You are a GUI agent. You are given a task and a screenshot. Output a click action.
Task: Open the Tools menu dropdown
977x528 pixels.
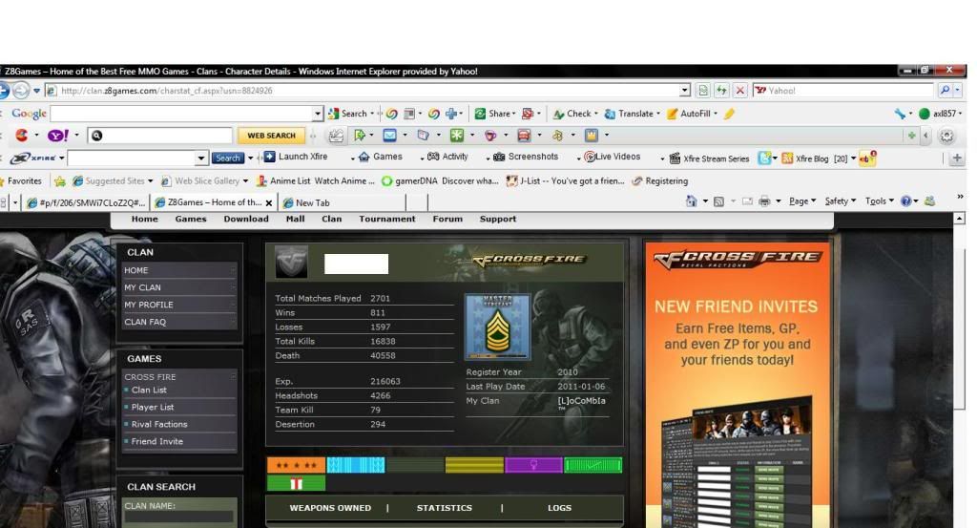click(x=879, y=201)
